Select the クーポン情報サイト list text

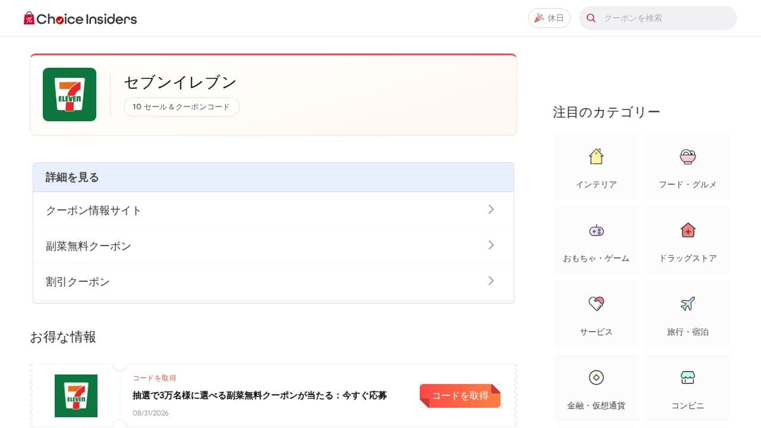click(94, 210)
